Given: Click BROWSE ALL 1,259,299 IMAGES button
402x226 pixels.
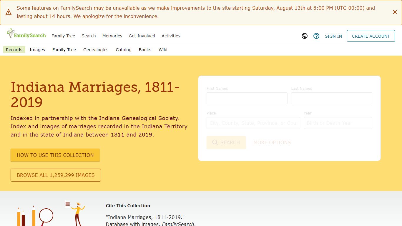Looking at the screenshot, I should 56,175.
